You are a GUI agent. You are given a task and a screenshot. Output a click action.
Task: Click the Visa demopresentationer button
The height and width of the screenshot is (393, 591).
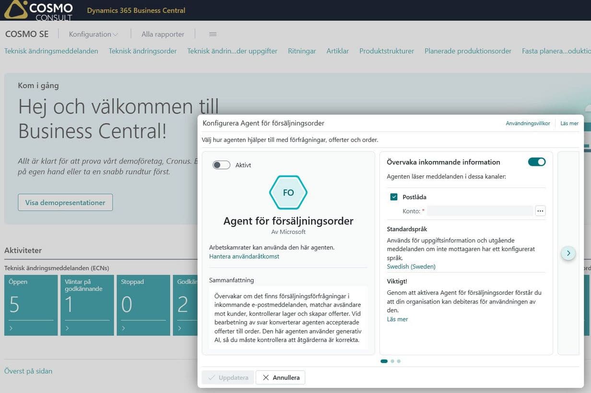(x=65, y=202)
